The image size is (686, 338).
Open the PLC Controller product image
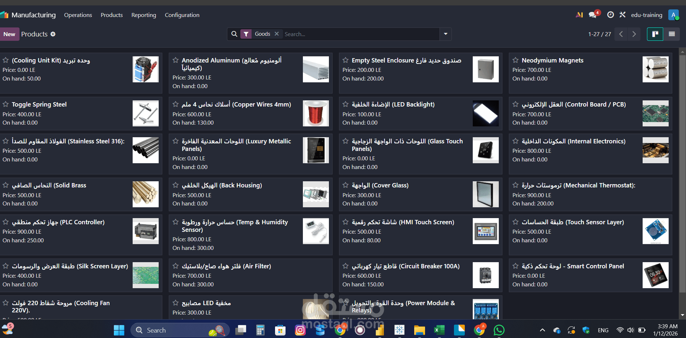pos(145,231)
